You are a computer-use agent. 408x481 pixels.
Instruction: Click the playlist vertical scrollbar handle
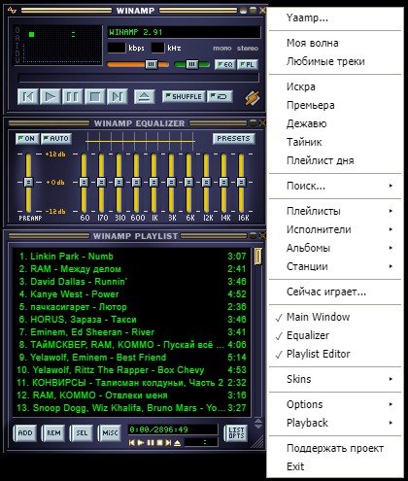point(258,257)
